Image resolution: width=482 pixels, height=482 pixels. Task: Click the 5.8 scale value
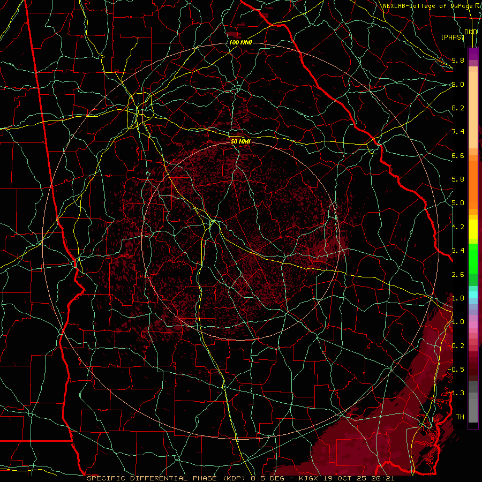coord(458,179)
